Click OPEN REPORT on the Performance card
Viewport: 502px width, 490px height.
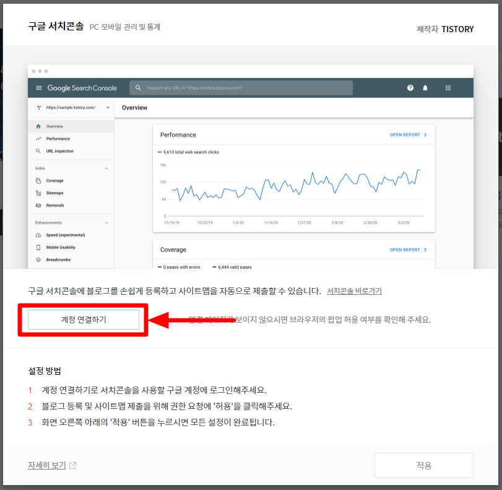click(x=408, y=135)
